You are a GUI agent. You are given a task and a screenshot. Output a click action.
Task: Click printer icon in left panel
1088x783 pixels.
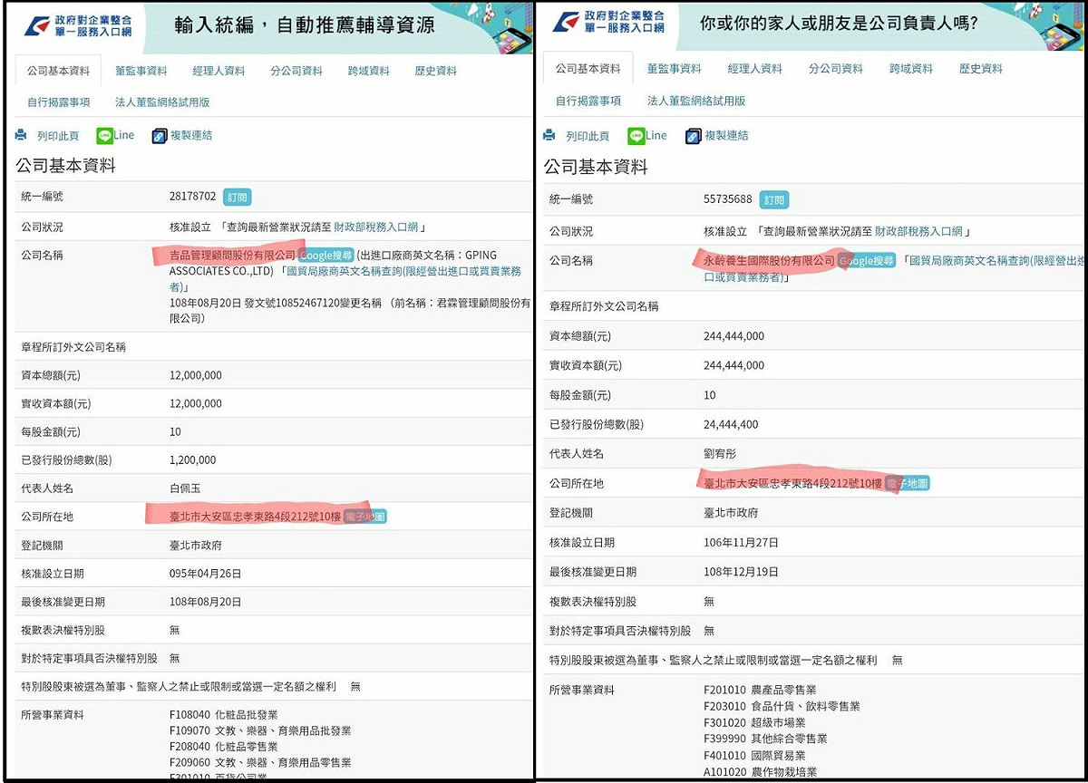point(21,135)
